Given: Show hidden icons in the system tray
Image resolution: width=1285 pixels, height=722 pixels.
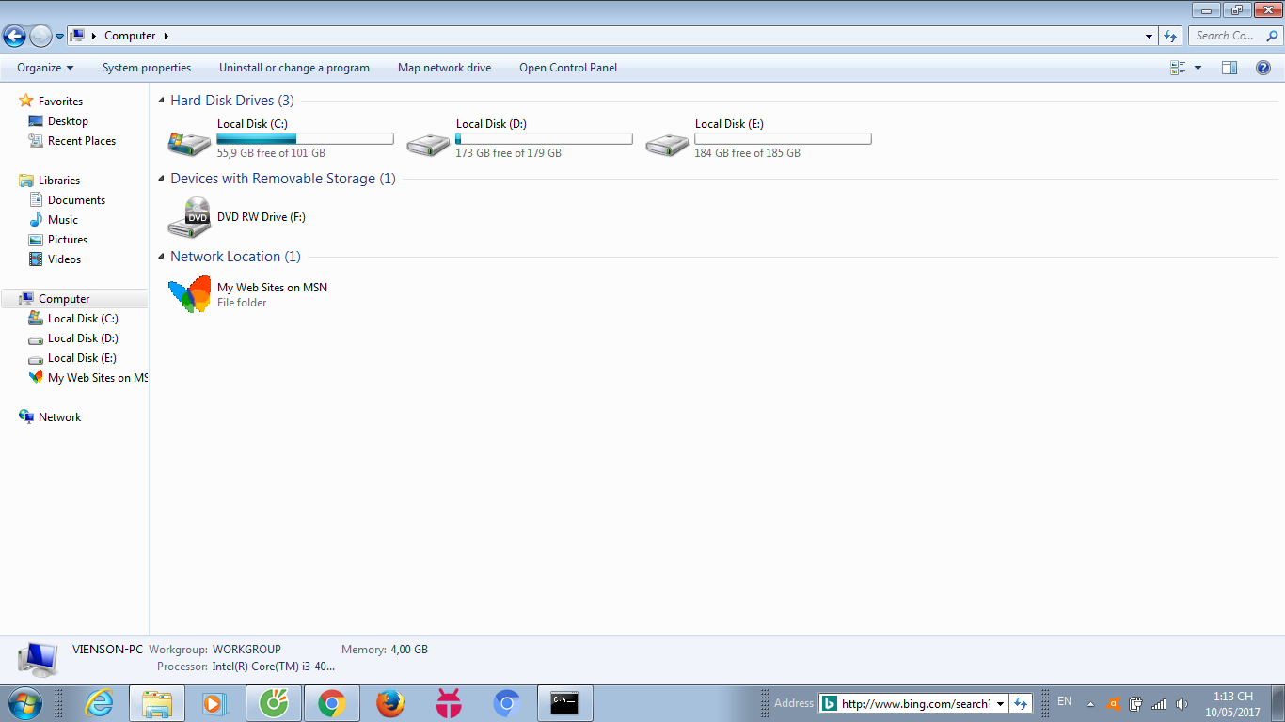Looking at the screenshot, I should point(1090,703).
